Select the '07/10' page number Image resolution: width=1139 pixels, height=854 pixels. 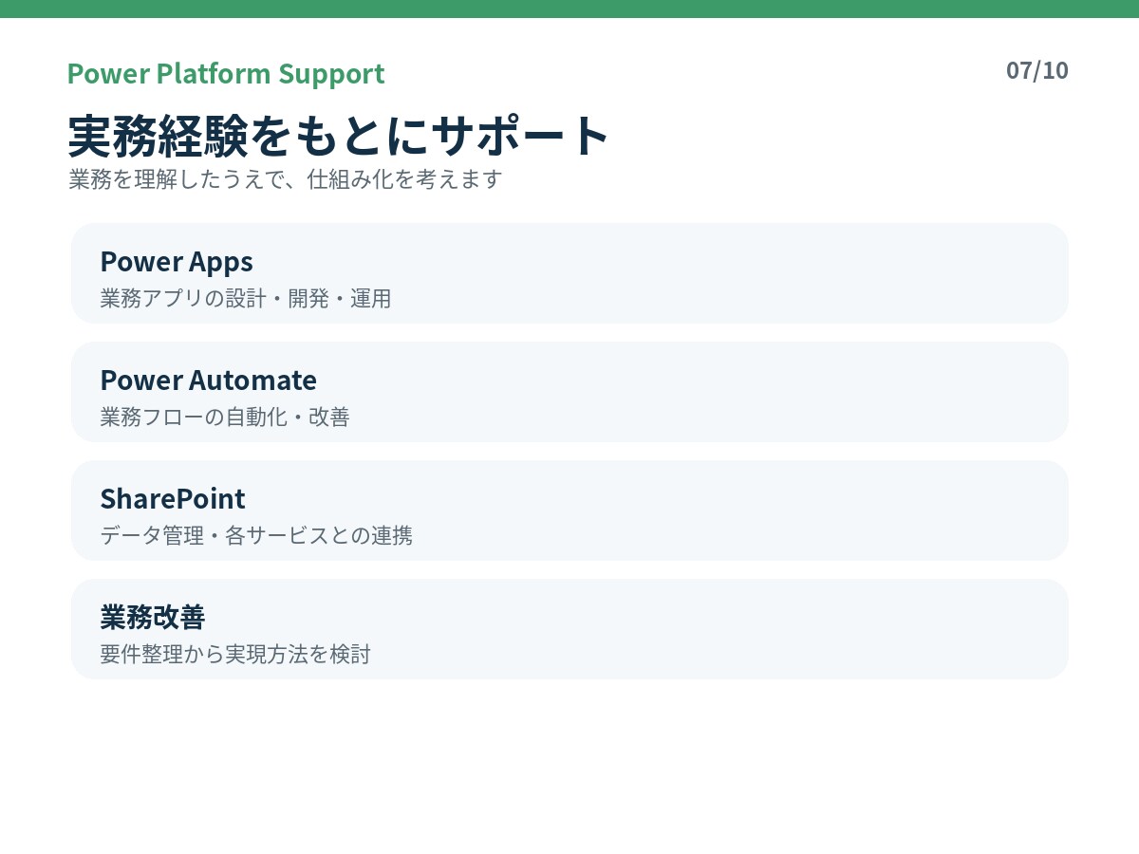click(1037, 70)
